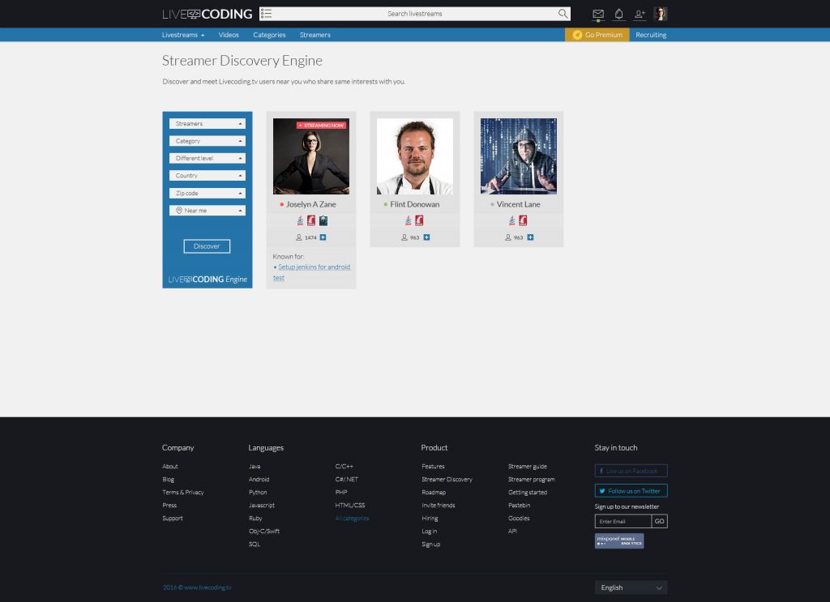Click the Enter Email newsletter field
Viewport: 830px width, 602px height.
click(622, 521)
